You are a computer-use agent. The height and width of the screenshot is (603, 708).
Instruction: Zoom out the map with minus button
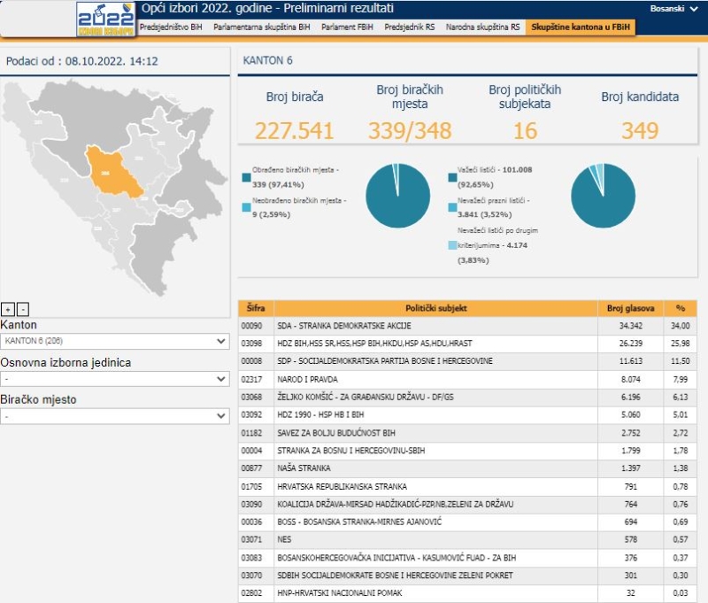(23, 309)
